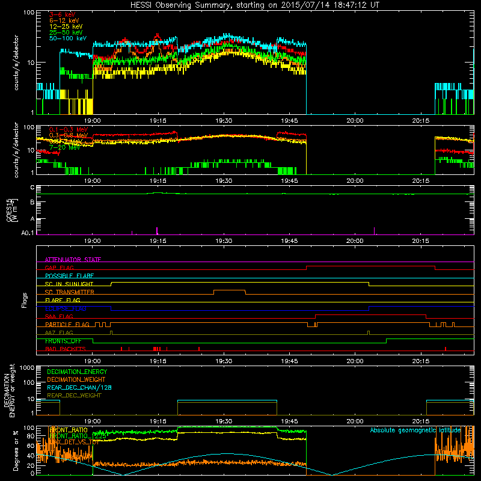Screen dimensions: 481x481
Task: Click the yellow FRONT_RATIO legend label
Action: coord(69,430)
